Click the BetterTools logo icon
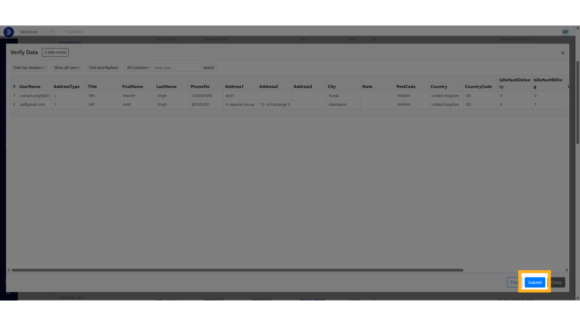The image size is (580, 326). [9, 32]
